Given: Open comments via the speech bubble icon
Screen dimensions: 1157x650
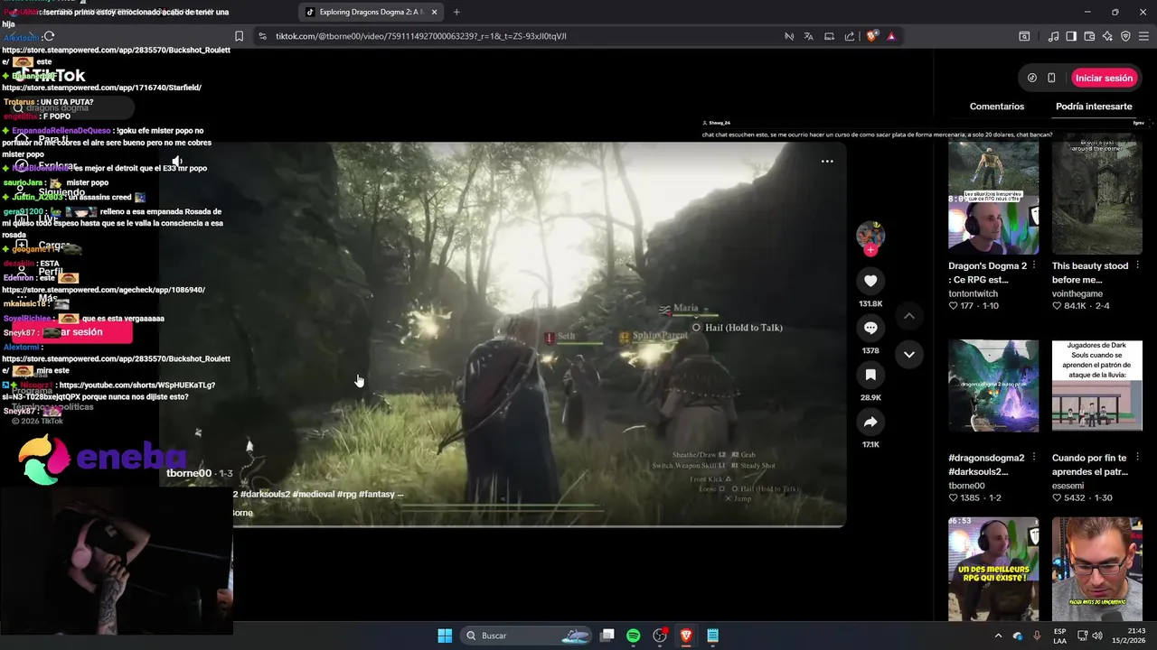Looking at the screenshot, I should (x=870, y=328).
